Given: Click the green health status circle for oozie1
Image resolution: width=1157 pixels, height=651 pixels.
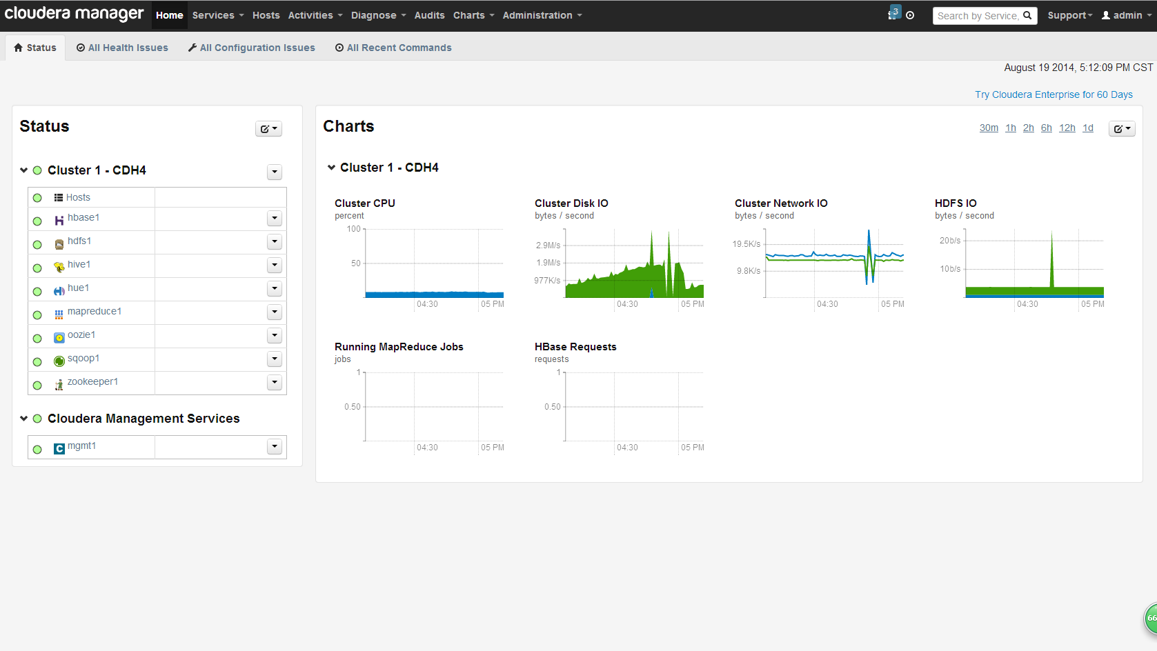Looking at the screenshot, I should coord(37,339).
